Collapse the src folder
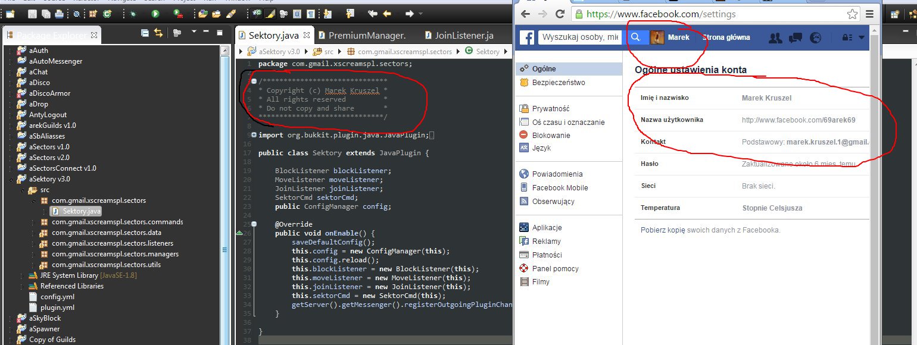The image size is (917, 345). tap(21, 190)
